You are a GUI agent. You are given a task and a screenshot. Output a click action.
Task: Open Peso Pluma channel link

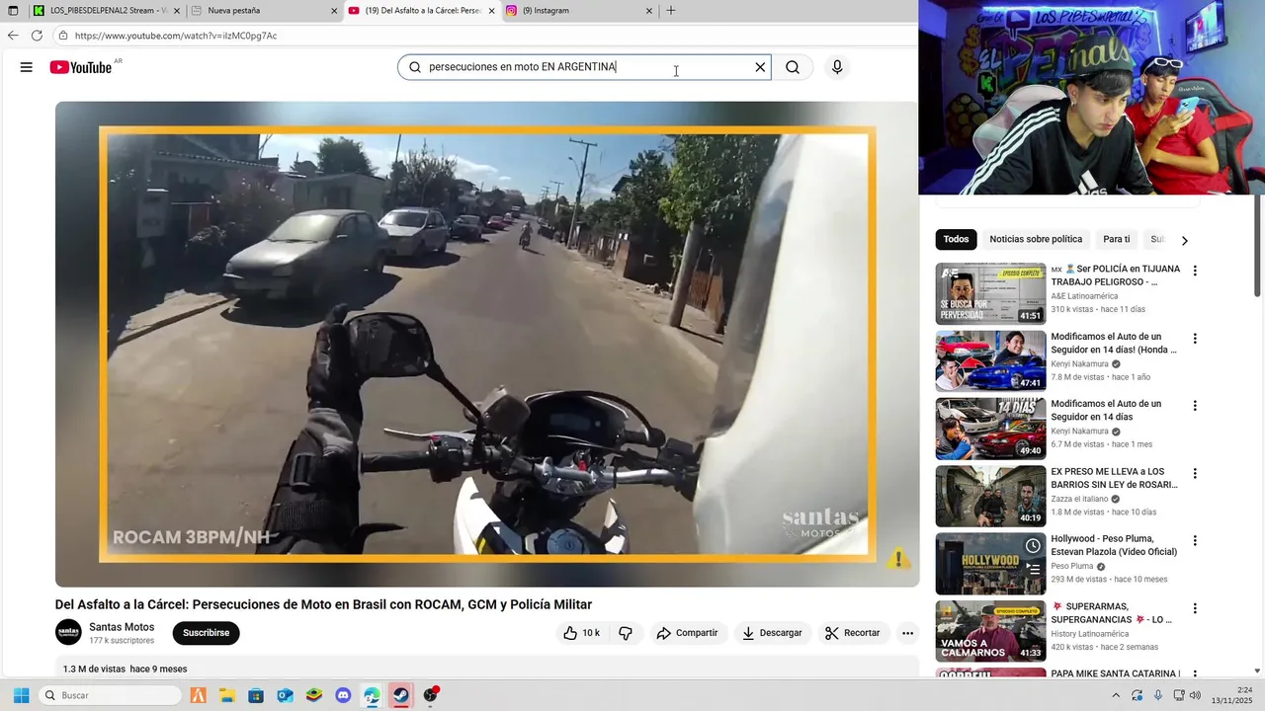(x=1071, y=566)
